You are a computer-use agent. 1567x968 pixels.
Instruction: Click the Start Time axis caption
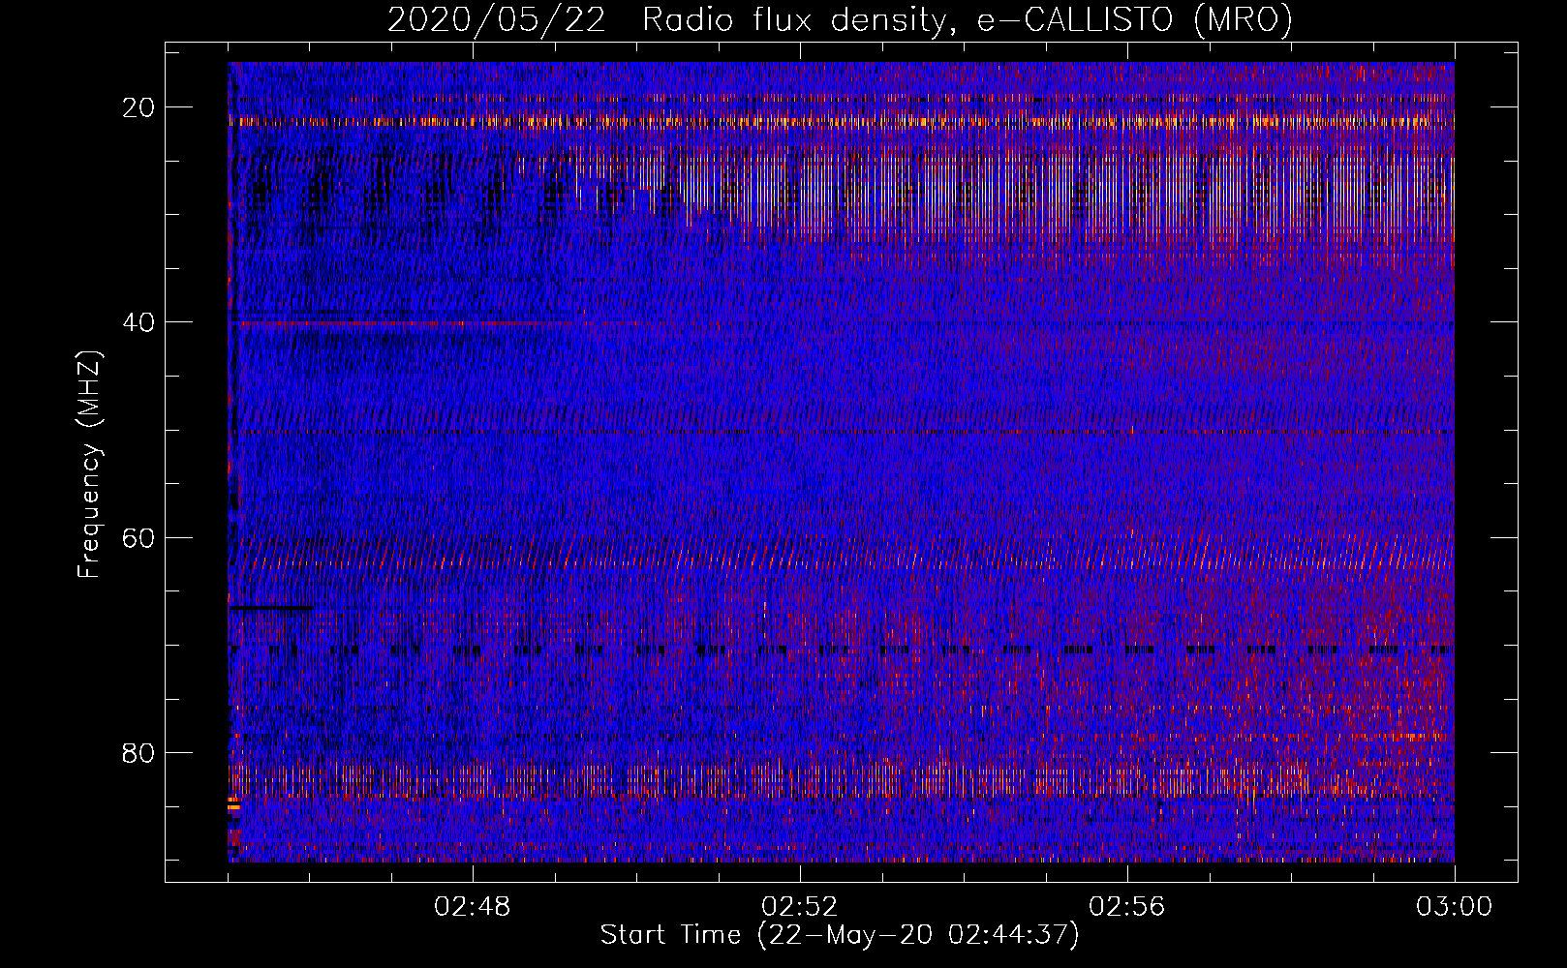(x=840, y=935)
